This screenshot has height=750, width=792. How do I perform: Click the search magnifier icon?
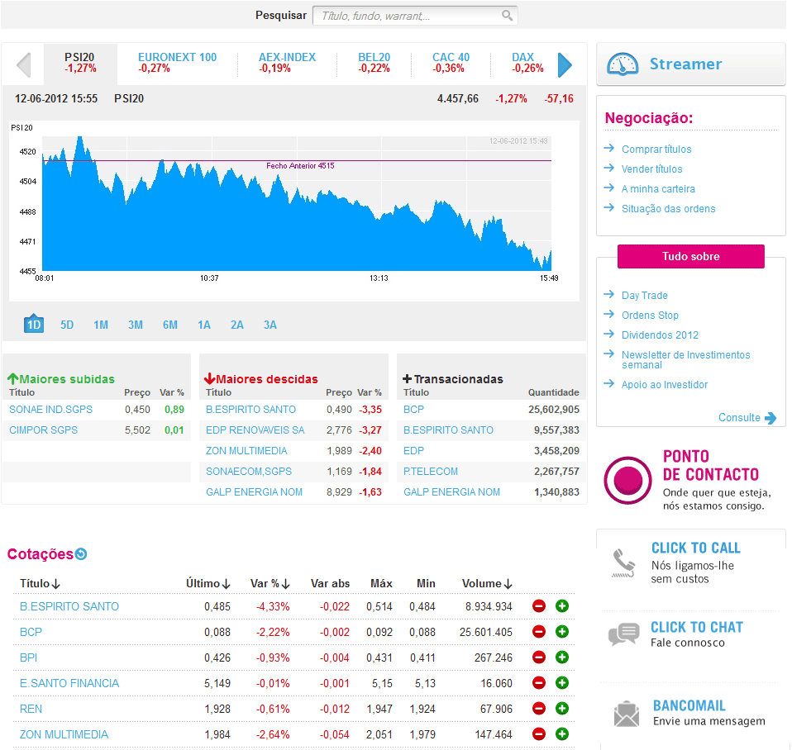(x=507, y=15)
